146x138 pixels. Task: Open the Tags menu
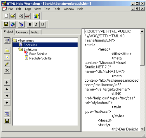pos(28,9)
